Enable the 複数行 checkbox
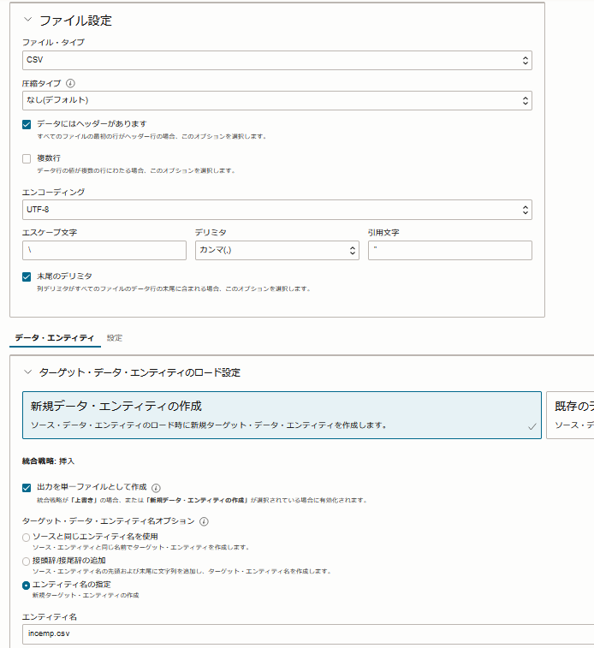The height and width of the screenshot is (648, 594). 27,158
